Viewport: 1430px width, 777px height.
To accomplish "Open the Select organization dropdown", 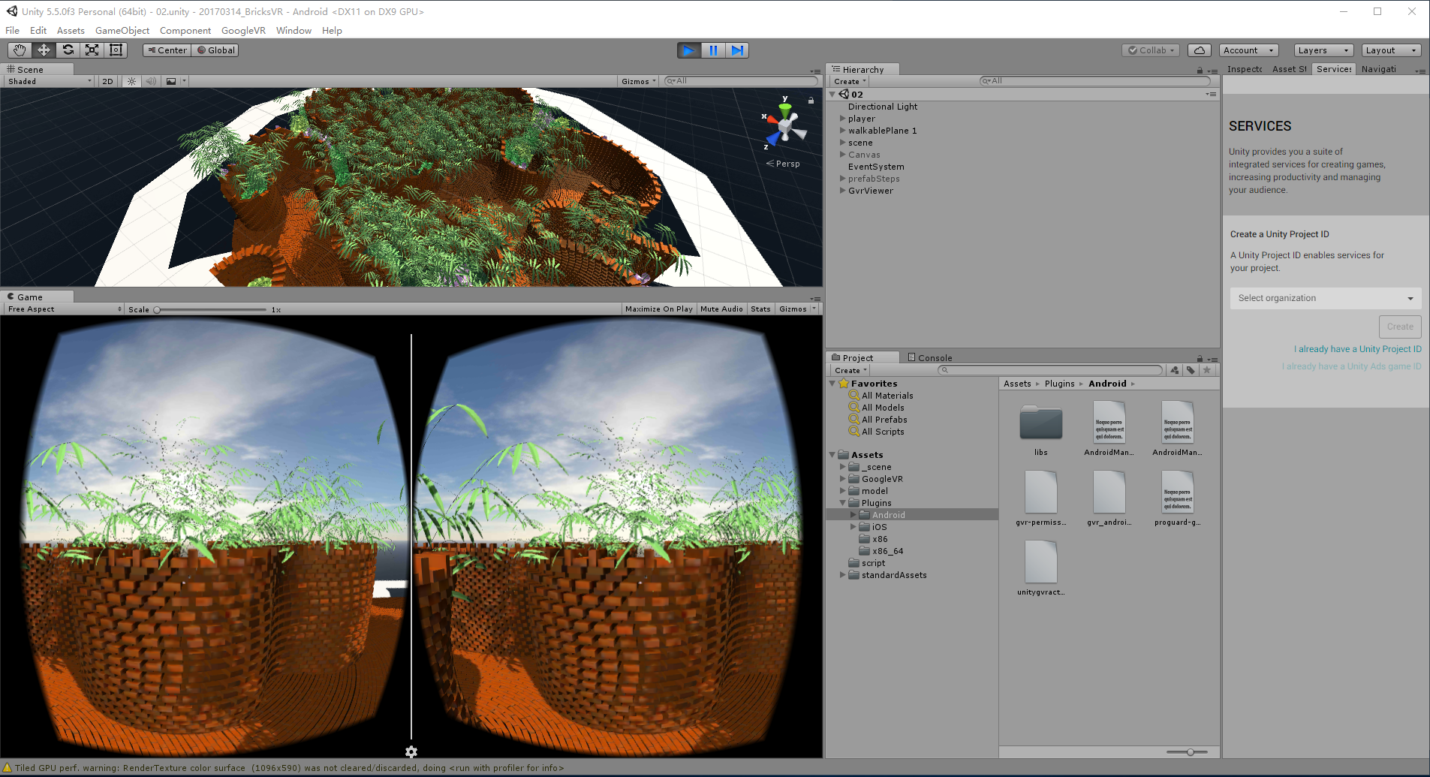I will coord(1325,298).
